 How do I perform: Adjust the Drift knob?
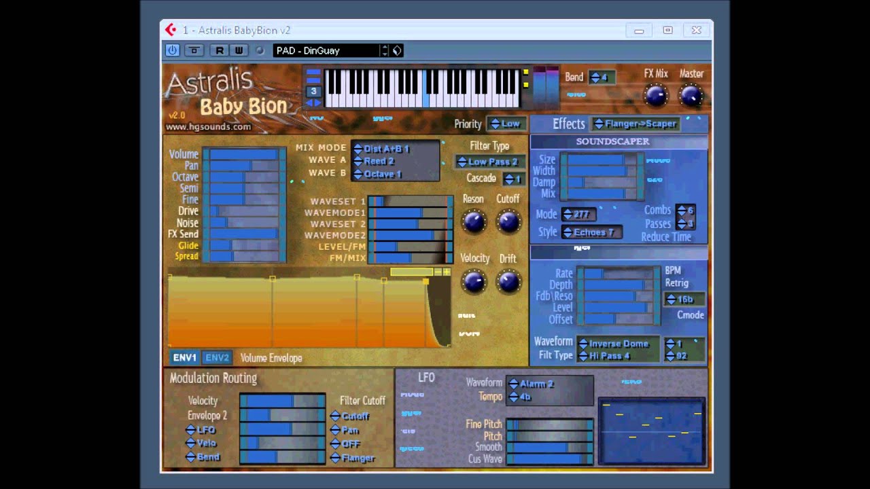point(508,280)
